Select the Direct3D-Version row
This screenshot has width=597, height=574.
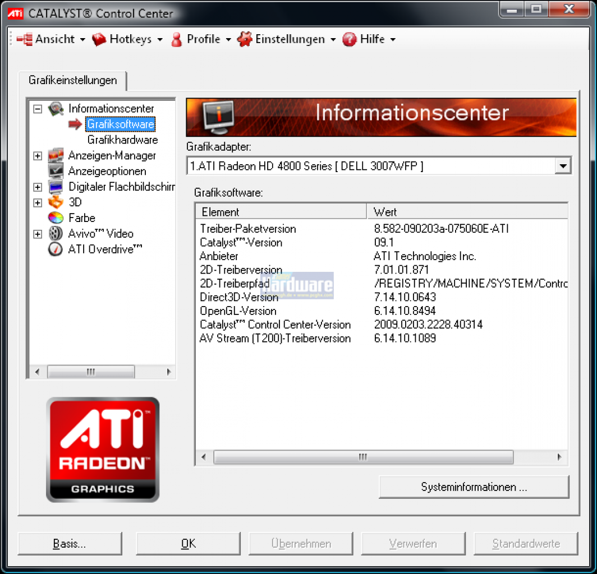coord(382,297)
